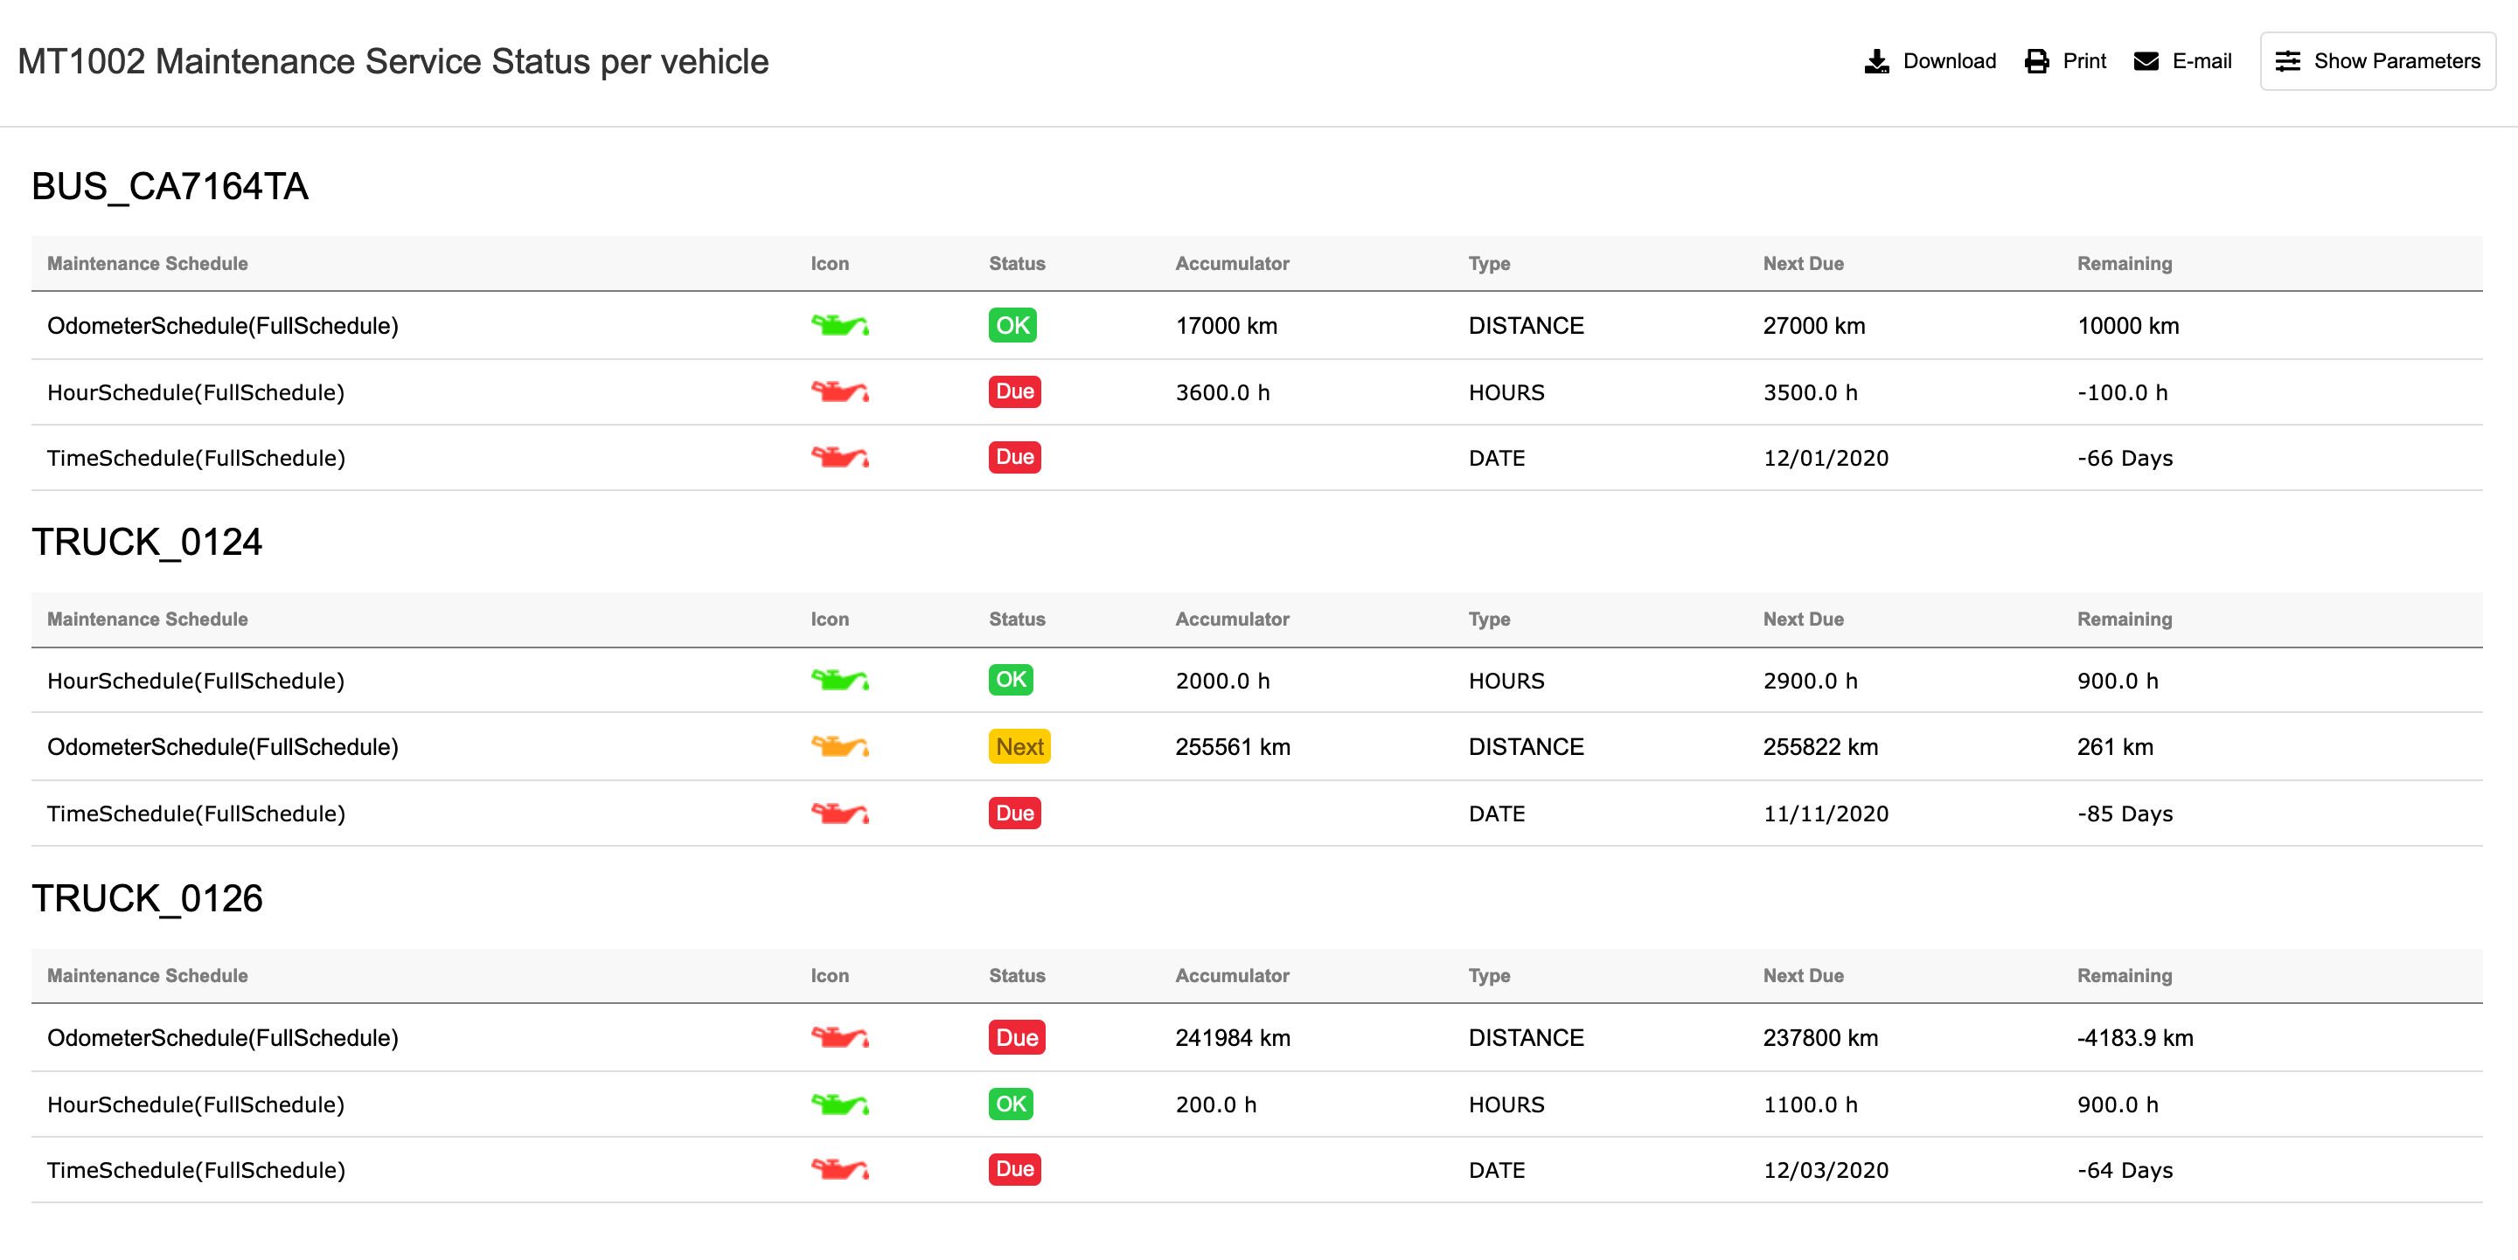This screenshot has width=2518, height=1260.
Task: Click the 3600.0 h accumulator value
Action: [1222, 391]
